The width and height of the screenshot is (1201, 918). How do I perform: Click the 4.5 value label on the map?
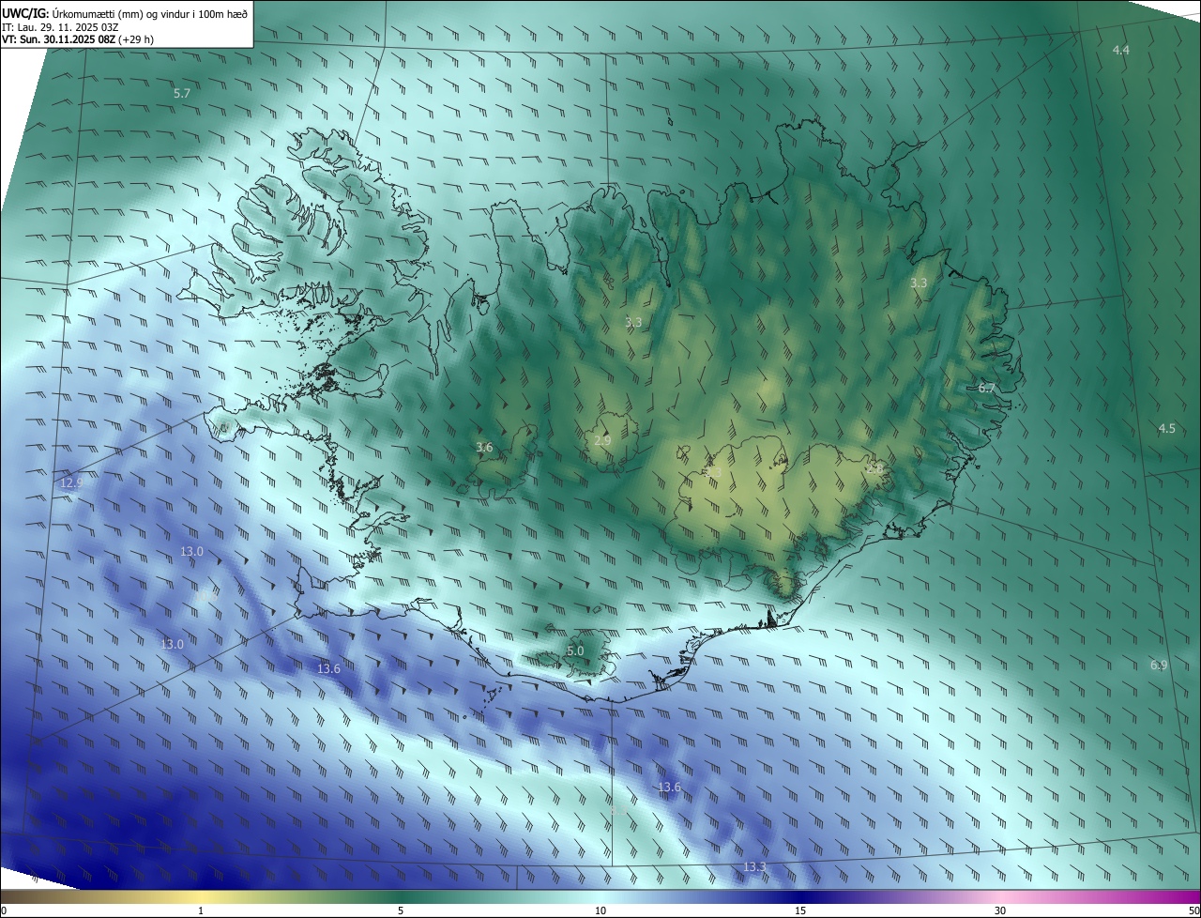(x=1166, y=428)
